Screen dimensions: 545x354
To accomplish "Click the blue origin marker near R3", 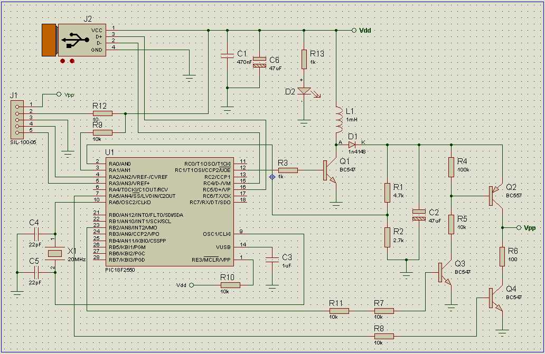I will [x=272, y=177].
